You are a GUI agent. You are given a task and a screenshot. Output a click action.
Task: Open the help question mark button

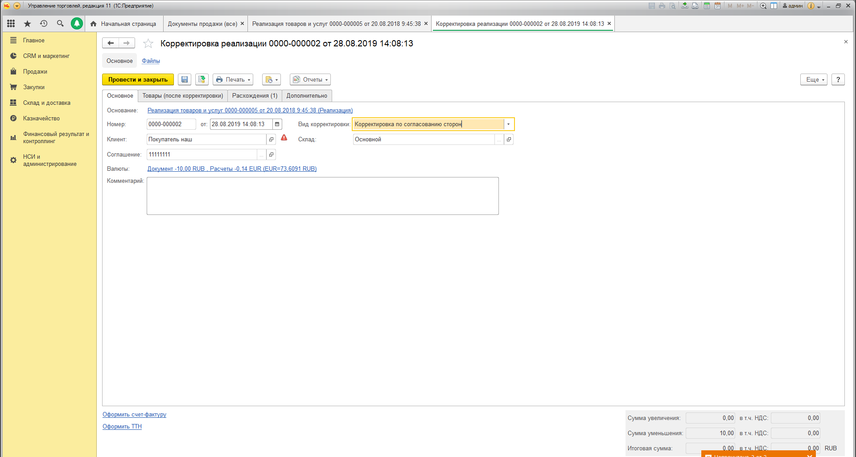pos(838,79)
